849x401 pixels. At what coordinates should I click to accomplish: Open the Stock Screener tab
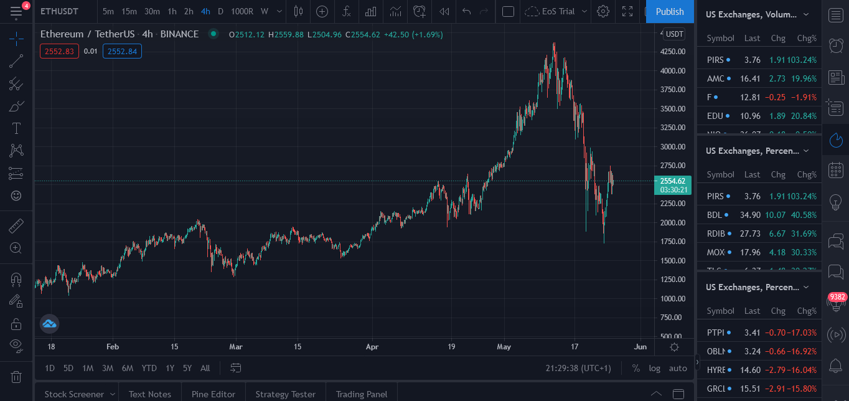[74, 394]
